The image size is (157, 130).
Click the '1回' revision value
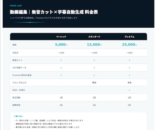tap(61, 97)
